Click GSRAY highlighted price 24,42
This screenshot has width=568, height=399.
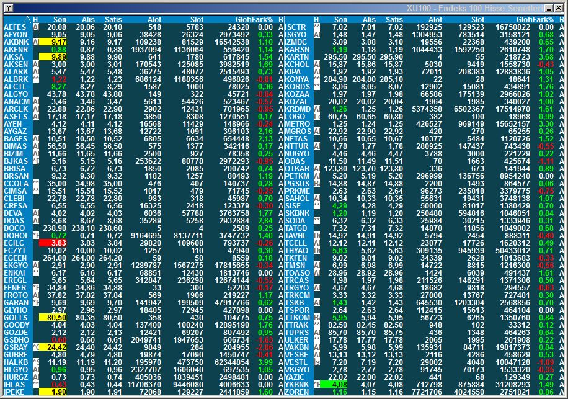pyautogui.click(x=53, y=347)
